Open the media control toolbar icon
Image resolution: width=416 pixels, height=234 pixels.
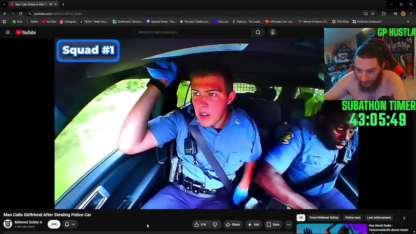[x=395, y=14]
